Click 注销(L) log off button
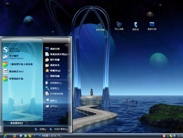 pyautogui.click(x=41, y=129)
